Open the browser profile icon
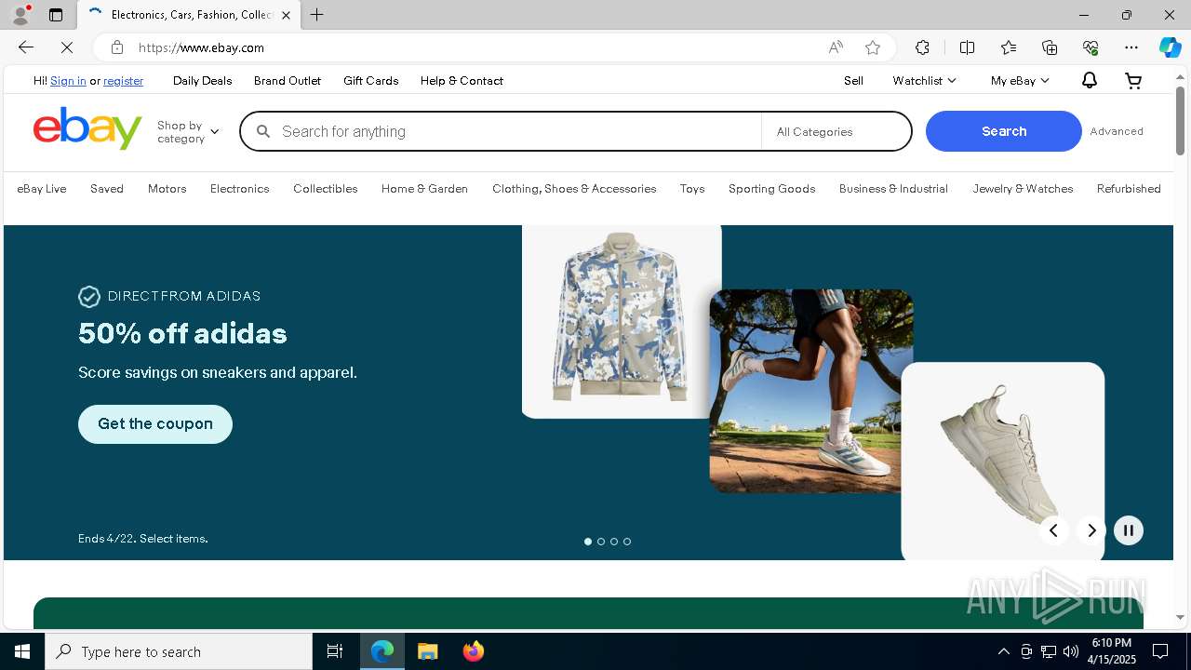Viewport: 1191px width, 670px height. pos(20,15)
